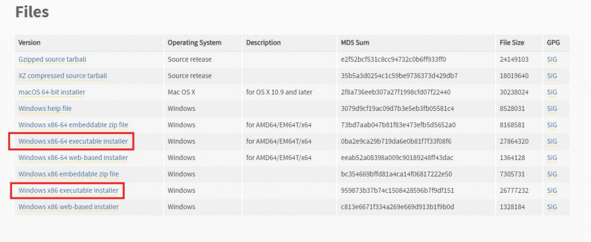Download the XZ compressed source tarball

point(62,76)
